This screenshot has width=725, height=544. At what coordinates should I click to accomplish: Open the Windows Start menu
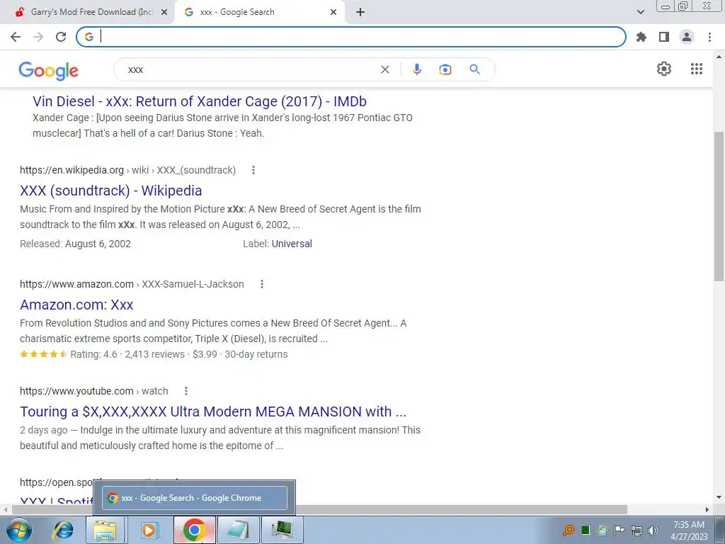click(19, 530)
